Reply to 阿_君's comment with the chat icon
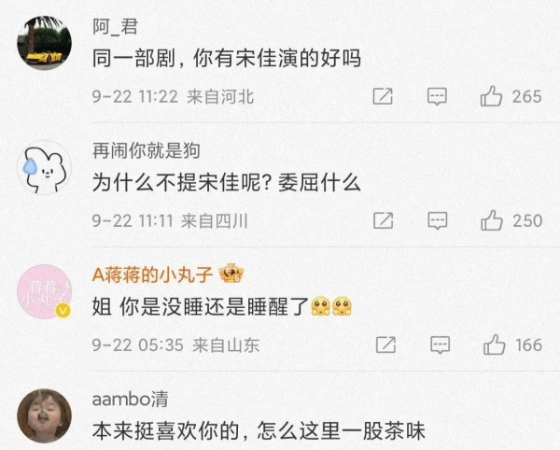Viewport: 560px width, 450px height. pyautogui.click(x=437, y=96)
